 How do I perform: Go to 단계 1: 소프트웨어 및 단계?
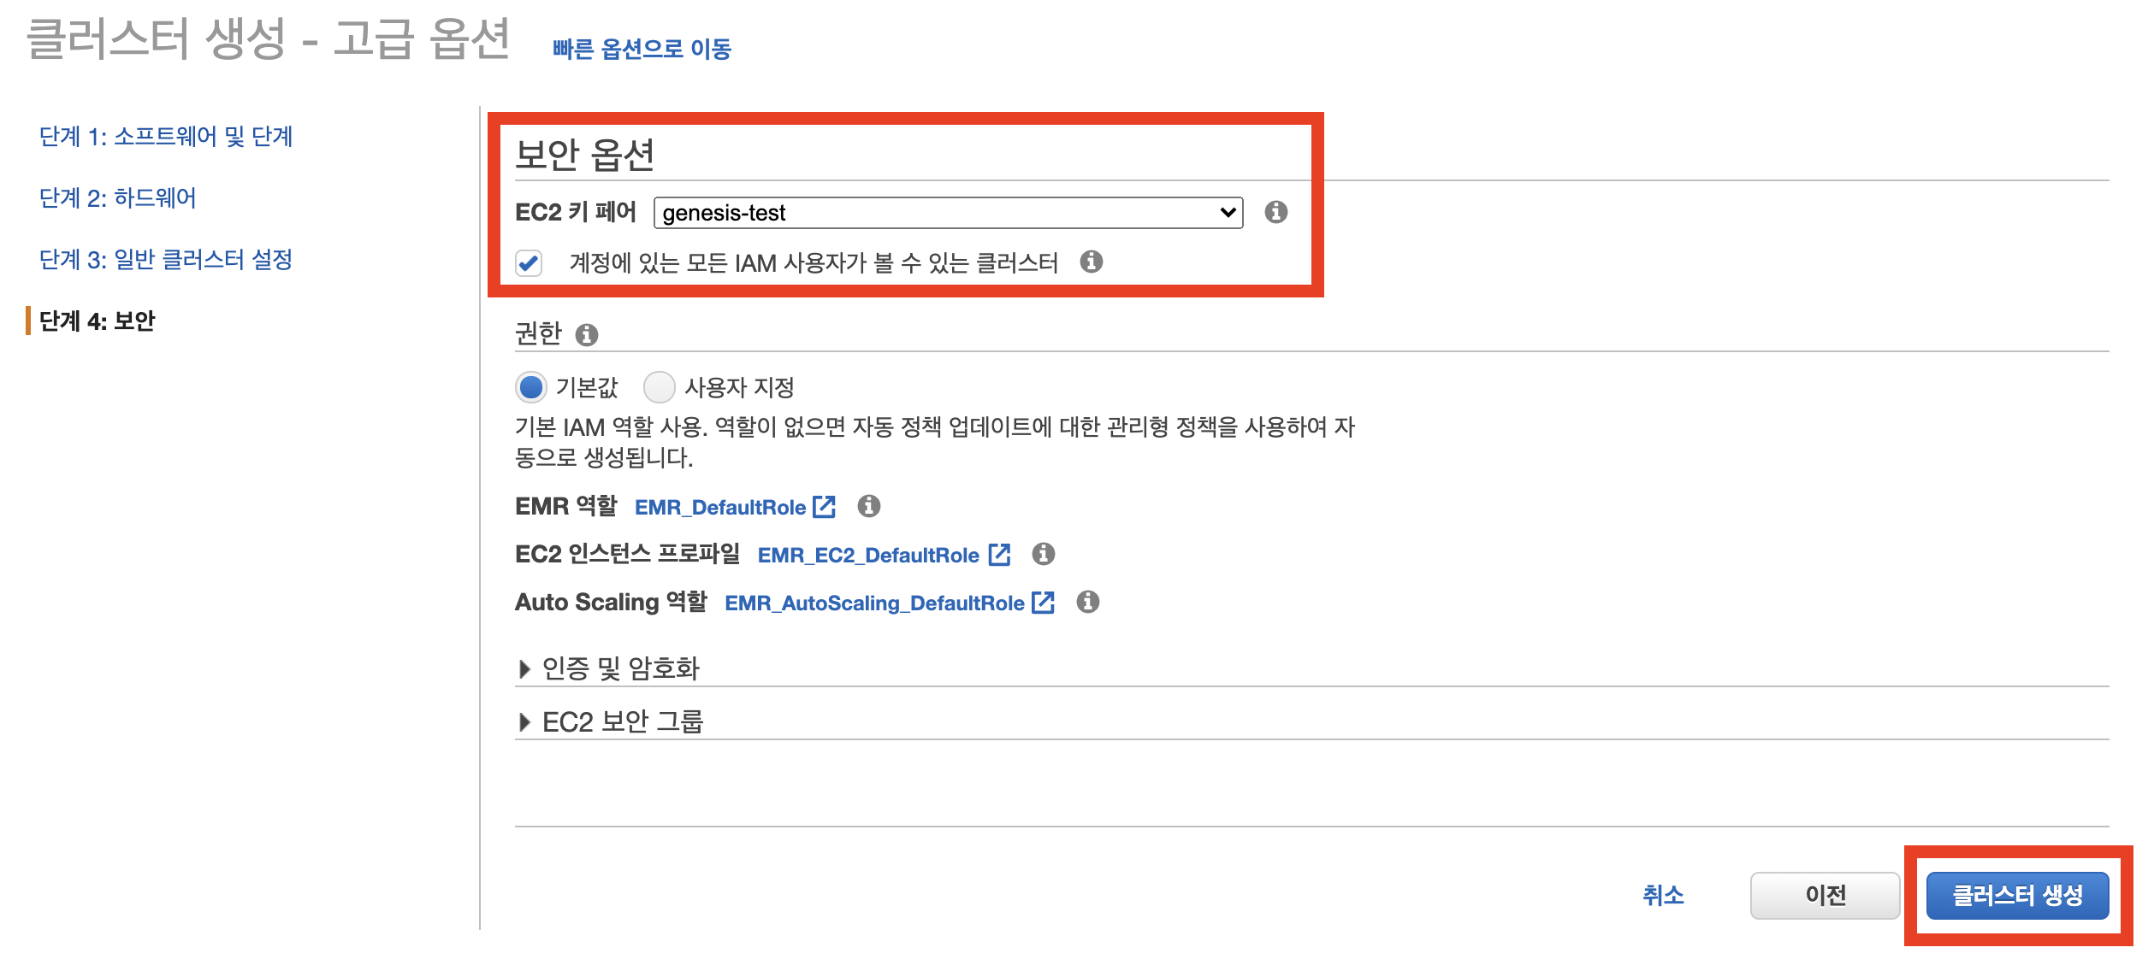166,137
